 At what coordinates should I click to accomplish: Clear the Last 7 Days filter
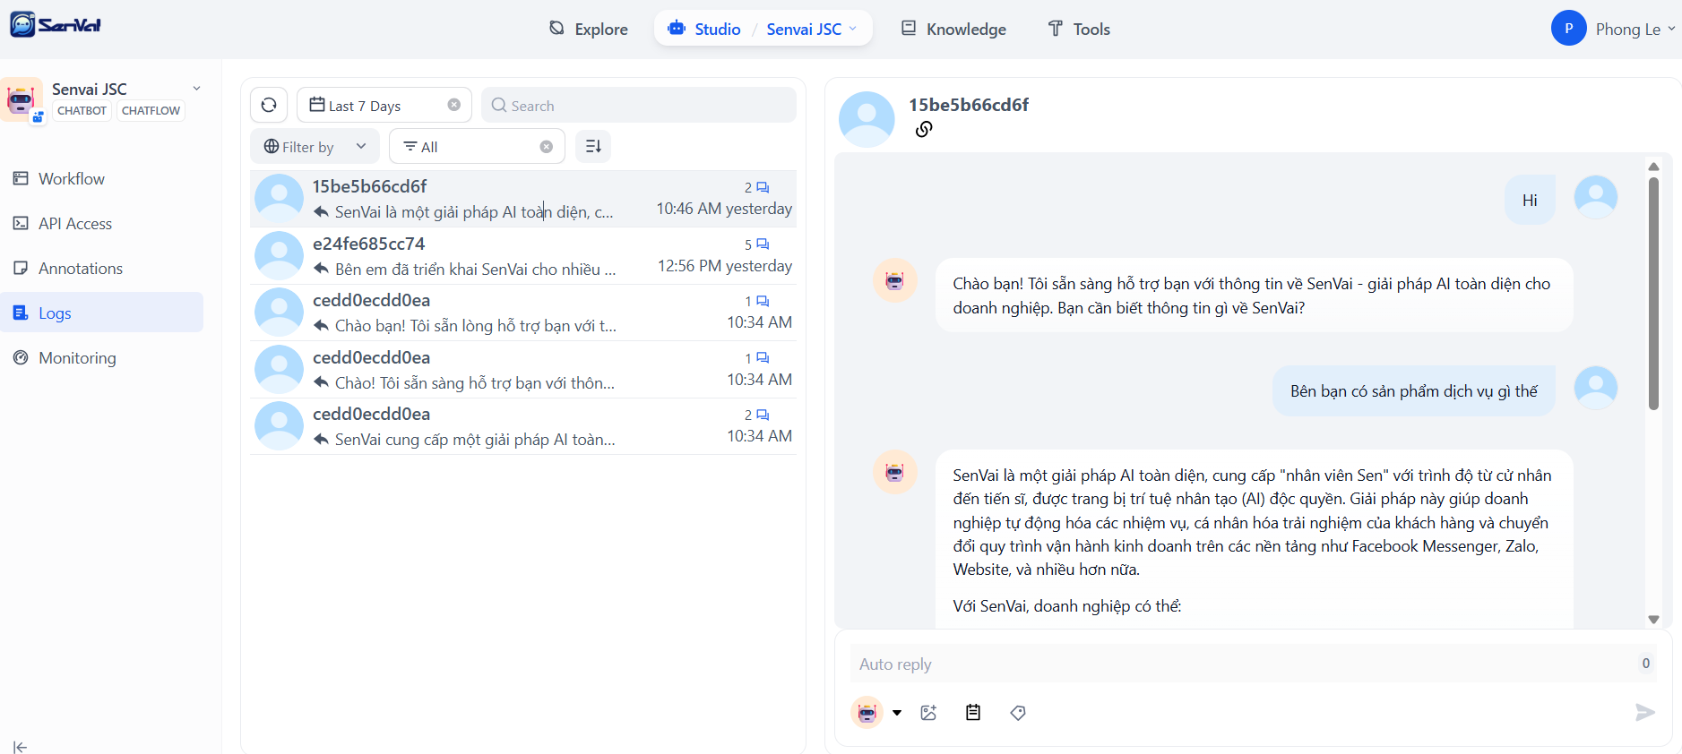[x=454, y=105]
